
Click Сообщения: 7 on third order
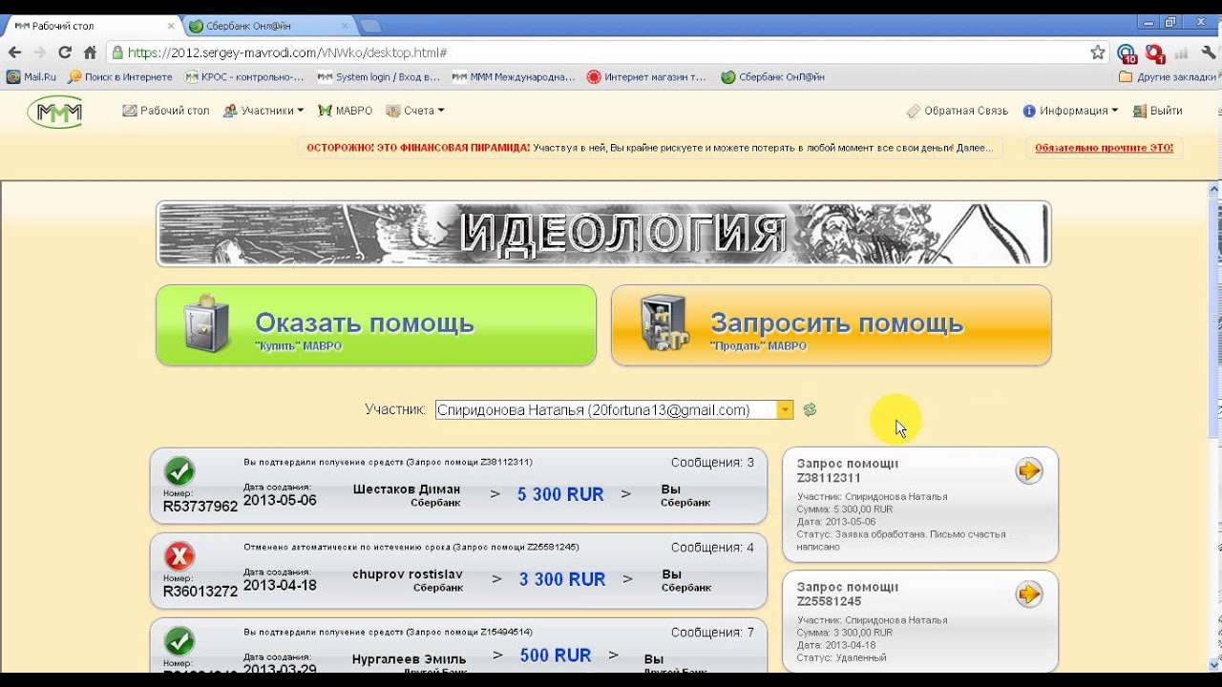(712, 633)
